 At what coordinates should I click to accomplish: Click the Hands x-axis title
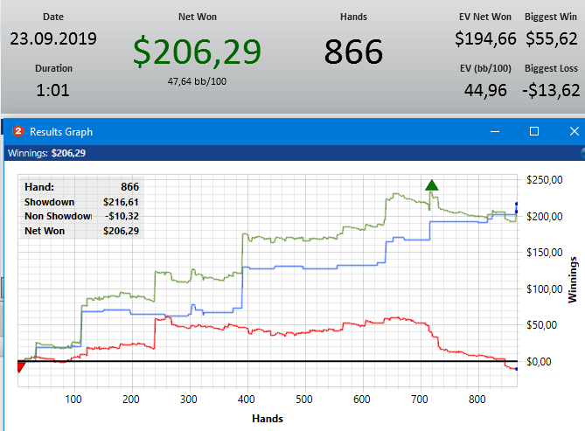coord(268,419)
